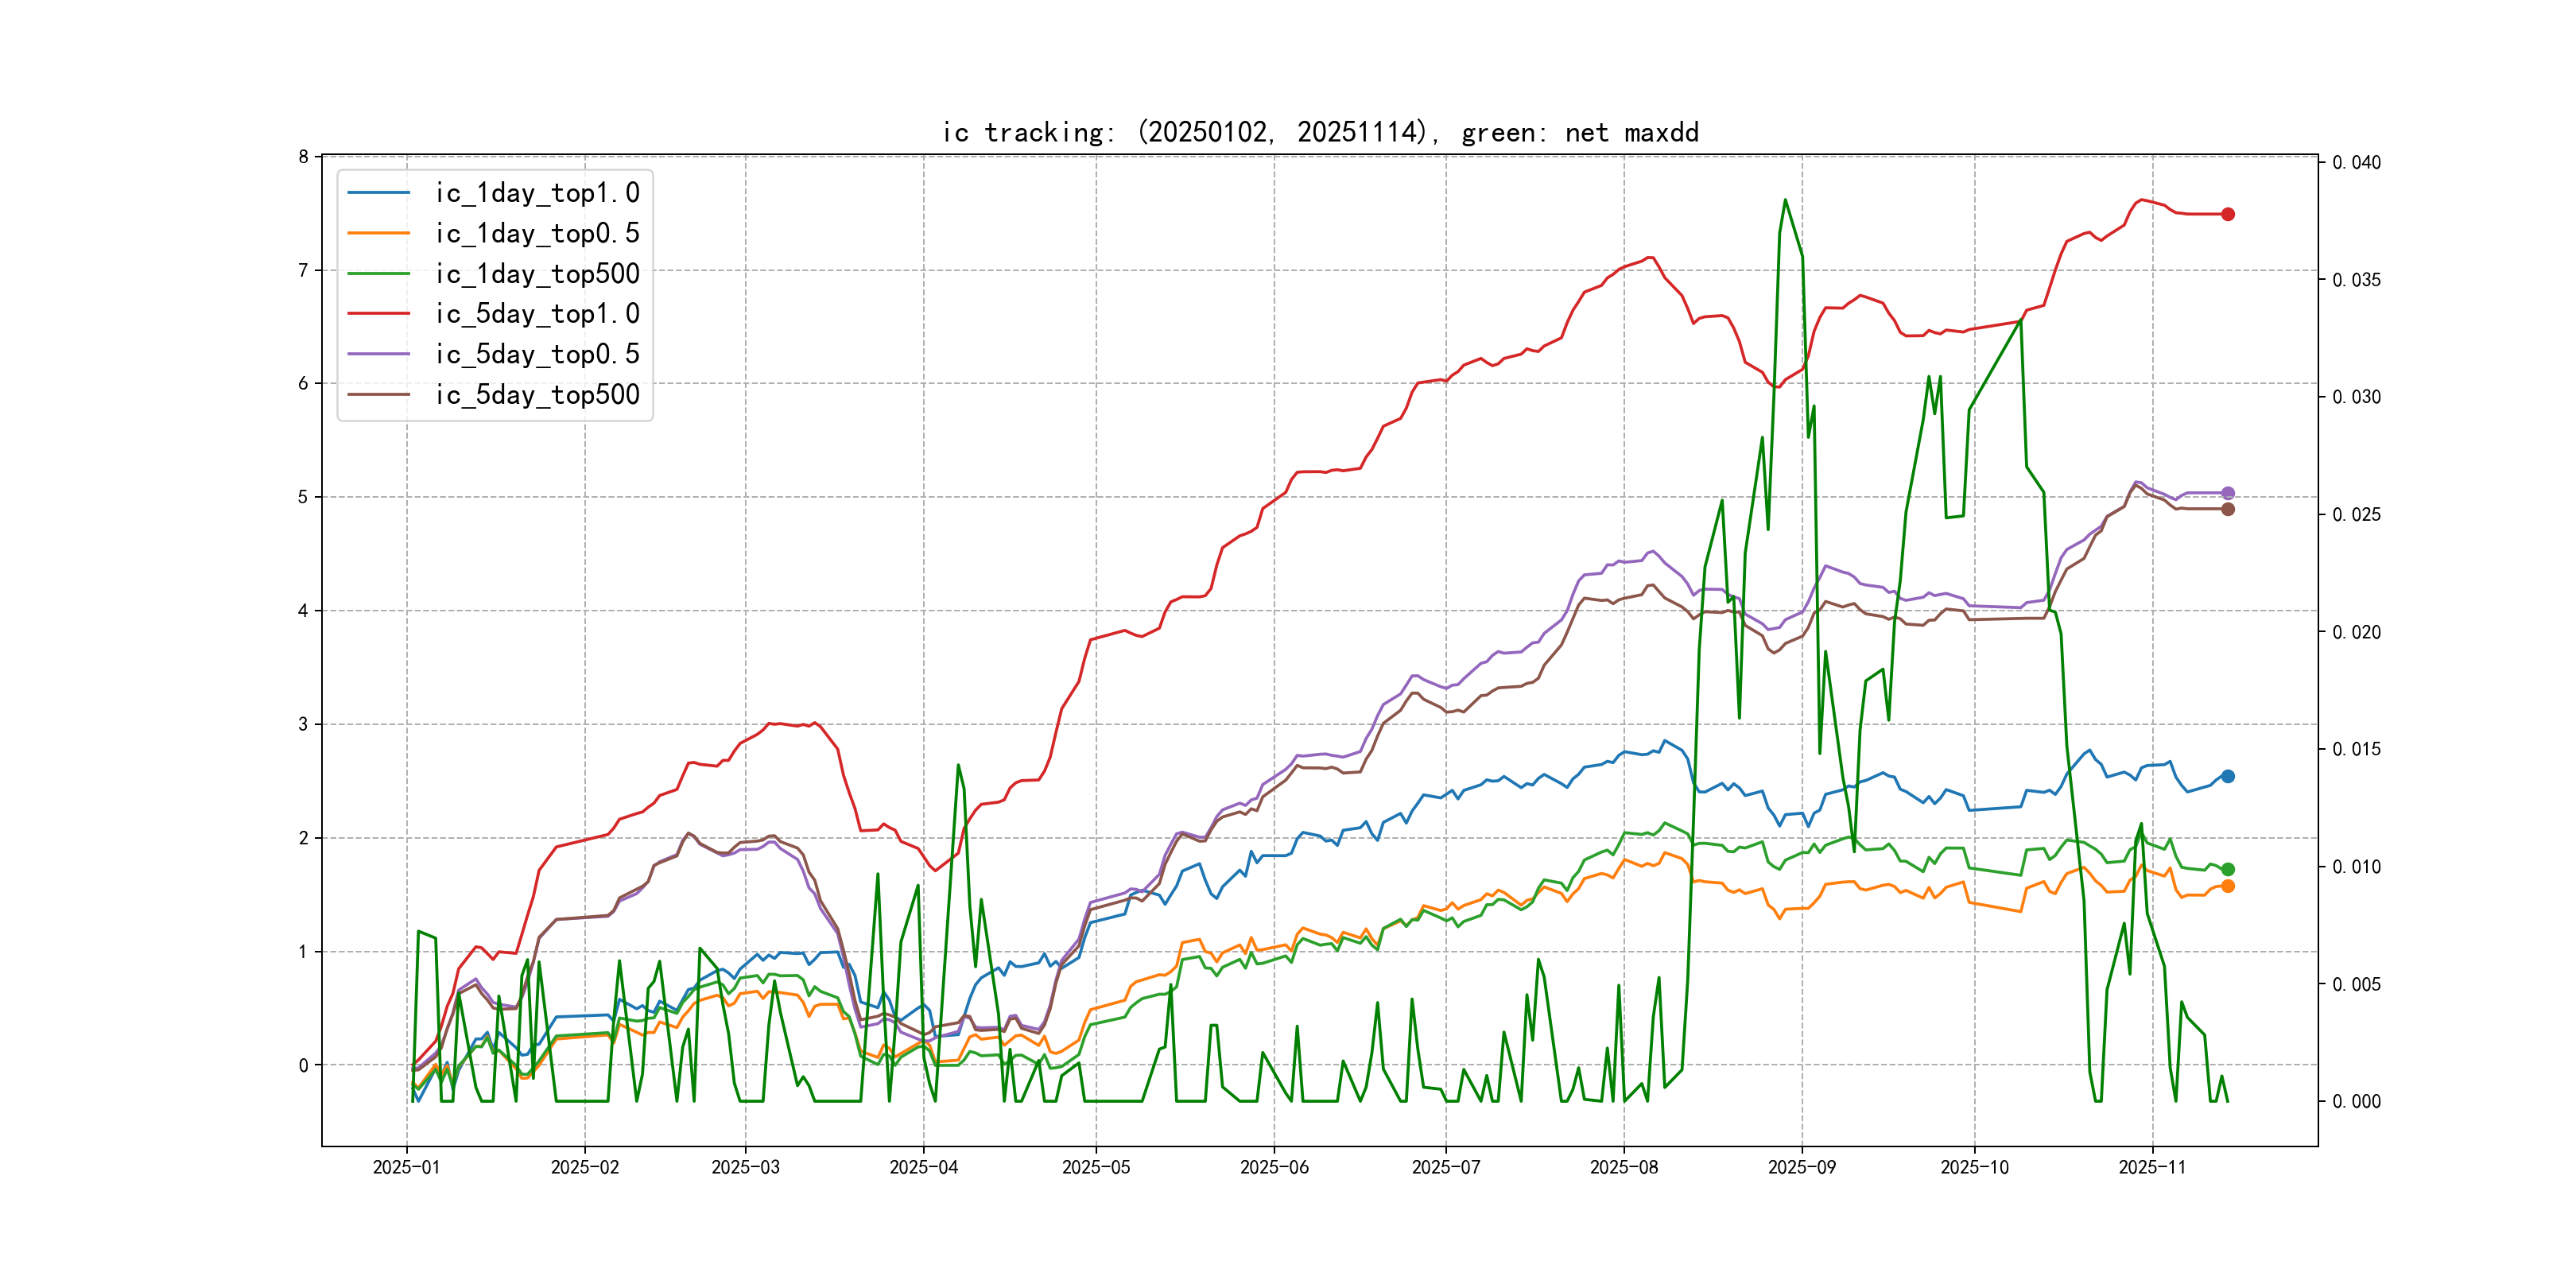Screen dimensions: 2576x1288
Task: Click the red line swatch in legend
Action: [x=379, y=314]
